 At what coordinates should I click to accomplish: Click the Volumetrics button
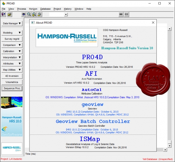point(12,82)
